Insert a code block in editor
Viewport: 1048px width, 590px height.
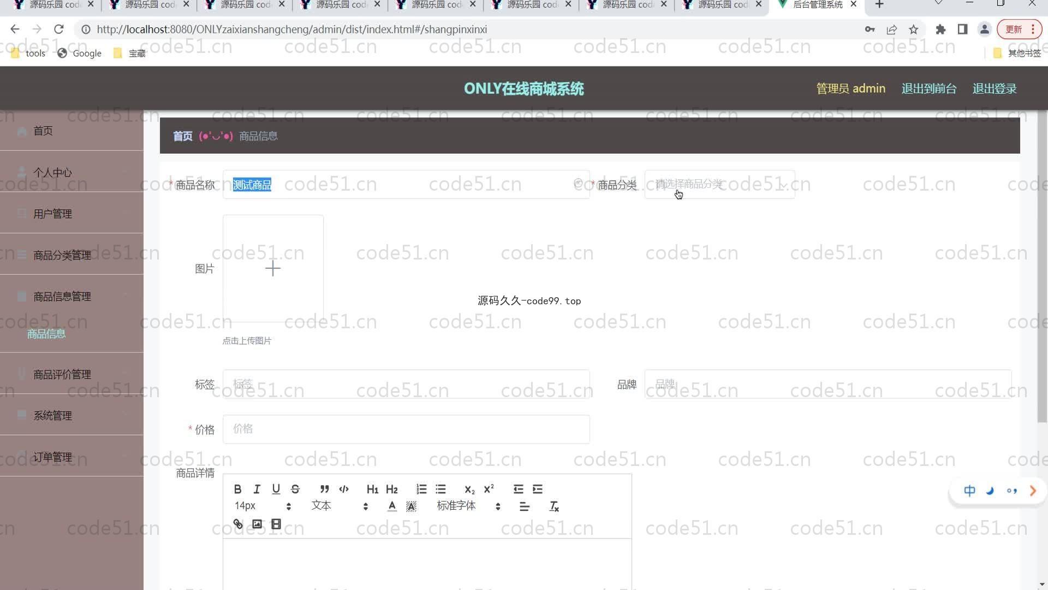click(x=343, y=489)
